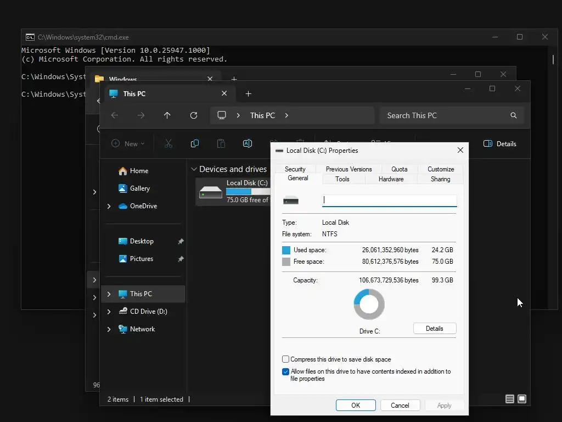562x422 pixels.
Task: Close the Local Disk Properties dialog
Action: [x=460, y=151]
